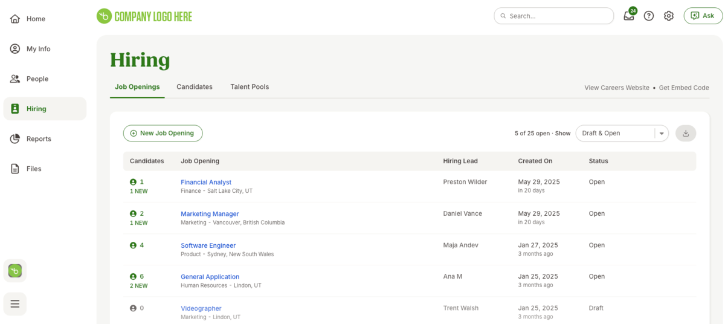Select the Job Openings tab
725x324 pixels.
(137, 87)
